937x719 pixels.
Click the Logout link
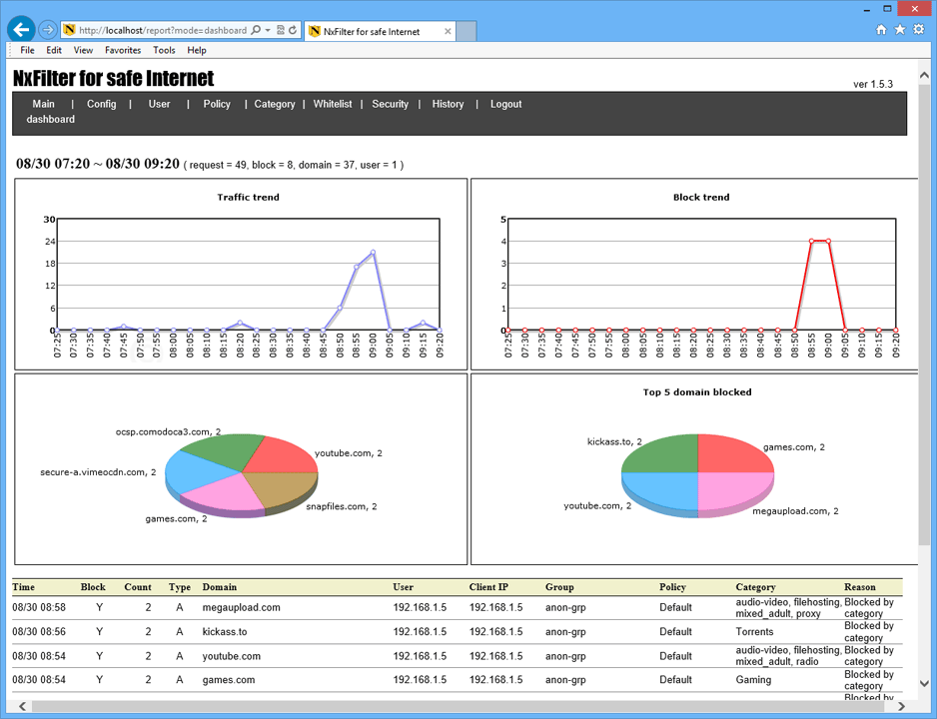point(505,104)
